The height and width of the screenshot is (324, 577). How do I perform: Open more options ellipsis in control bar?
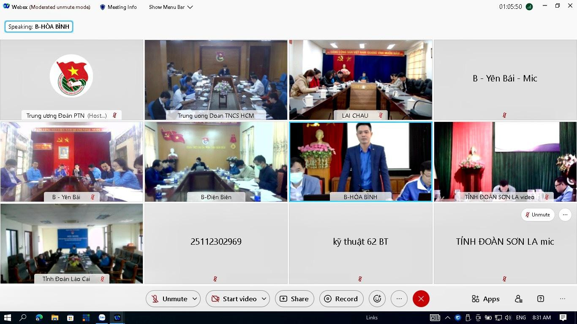coord(399,299)
